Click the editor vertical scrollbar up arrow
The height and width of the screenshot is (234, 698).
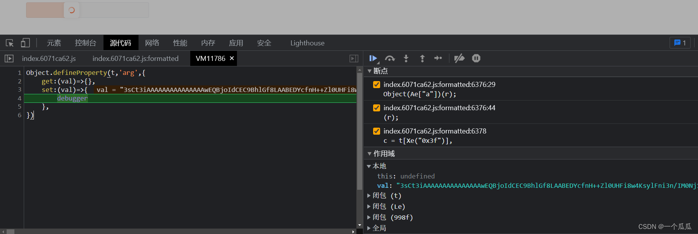coord(360,69)
